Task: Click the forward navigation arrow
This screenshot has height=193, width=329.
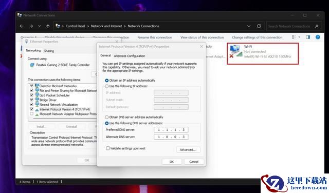Action: click(31, 26)
